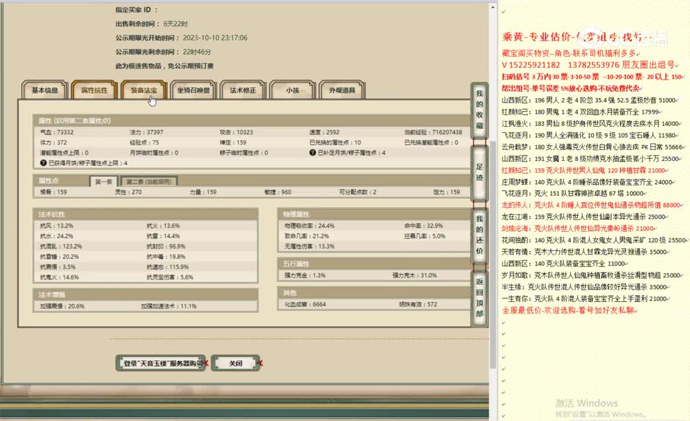Click 返回顶部 to return to top
Viewport: 690px width, 421px height.
tap(479, 298)
